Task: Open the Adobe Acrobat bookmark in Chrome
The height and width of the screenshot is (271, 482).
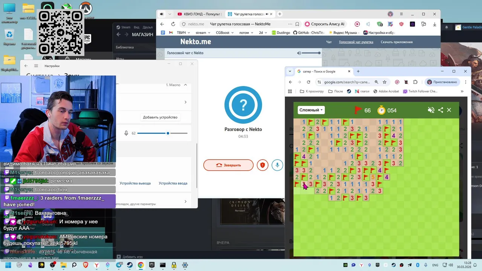Action: [386, 91]
